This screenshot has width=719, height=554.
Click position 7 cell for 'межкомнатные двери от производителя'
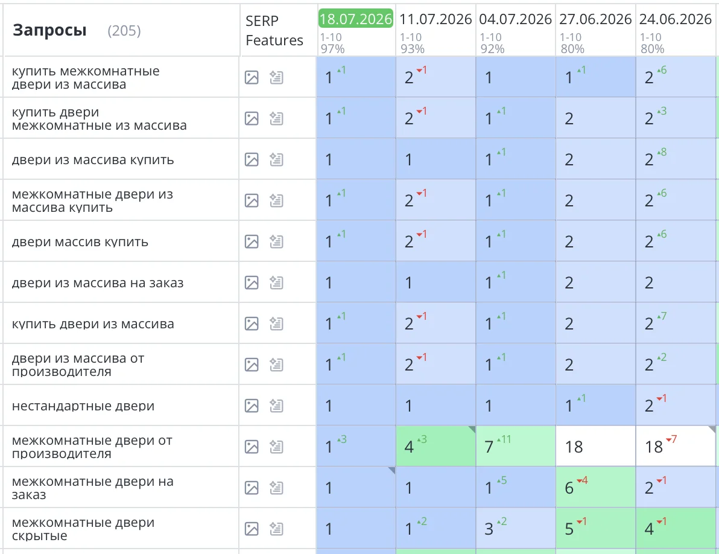[x=516, y=446]
